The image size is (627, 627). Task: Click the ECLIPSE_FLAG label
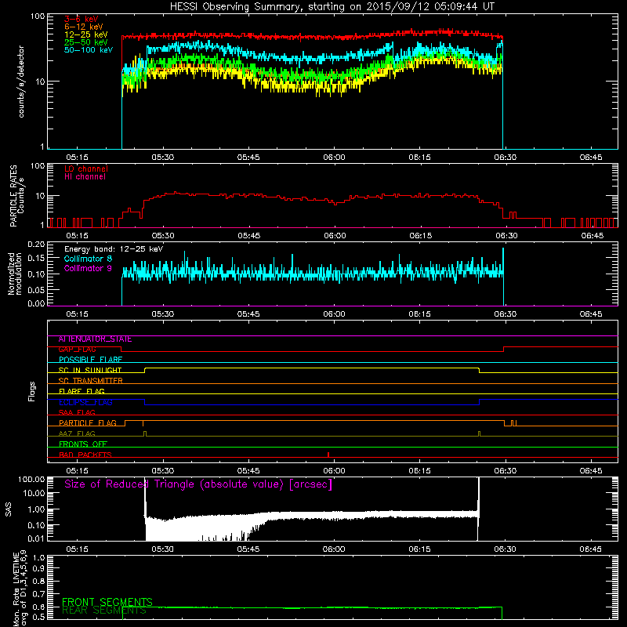coord(85,402)
